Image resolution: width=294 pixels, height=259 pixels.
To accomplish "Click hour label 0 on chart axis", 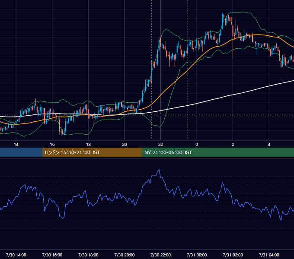I will point(197,145).
